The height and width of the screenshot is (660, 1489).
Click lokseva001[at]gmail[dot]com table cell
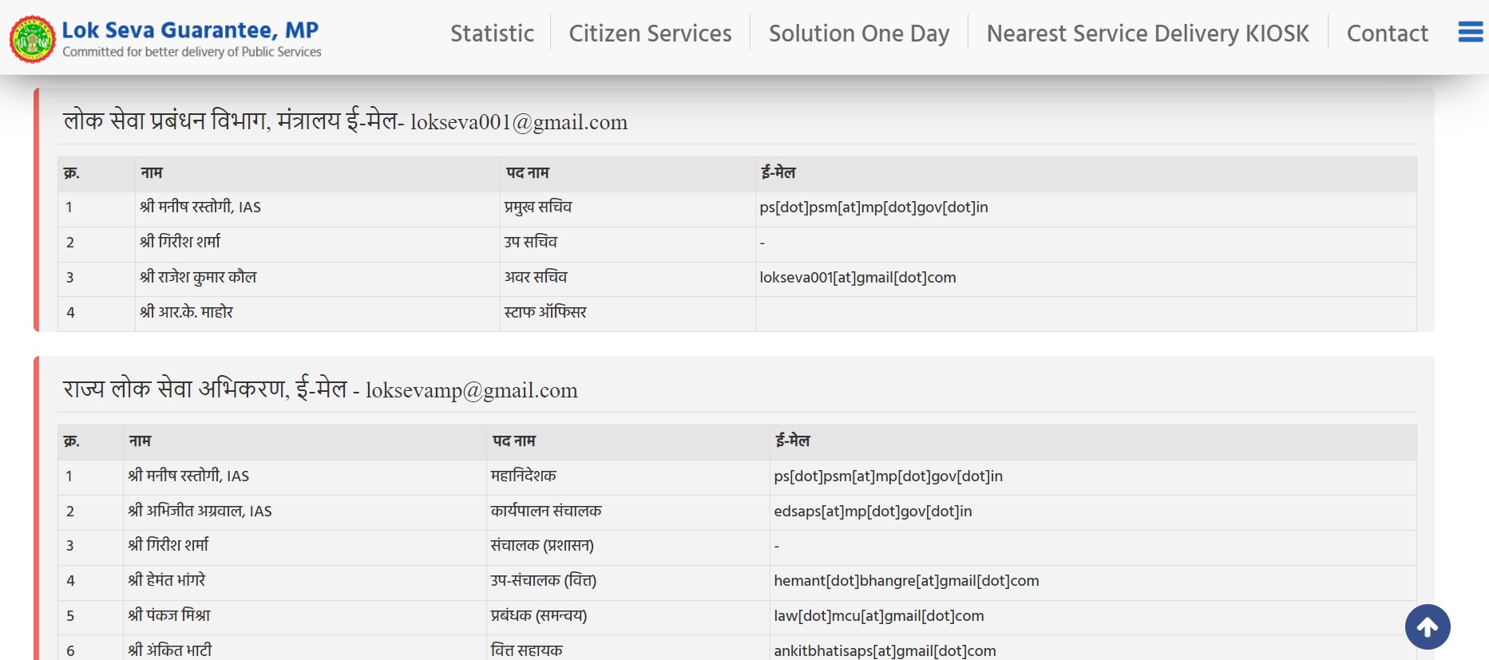[857, 278]
